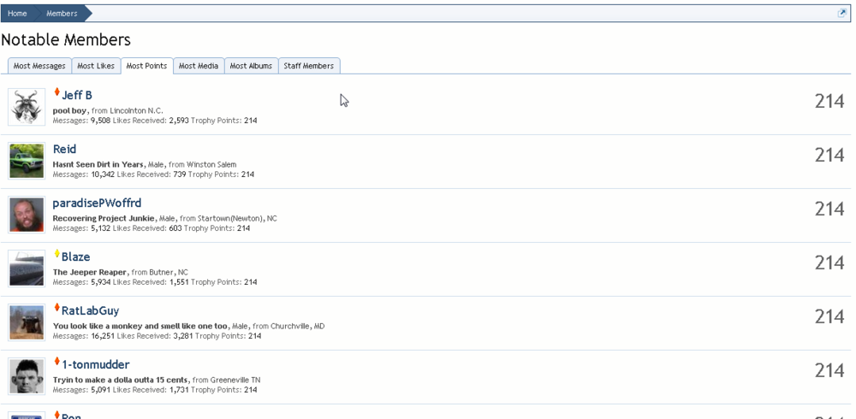The image size is (856, 419).
Task: Open the Most Likes tab
Action: pyautogui.click(x=96, y=66)
